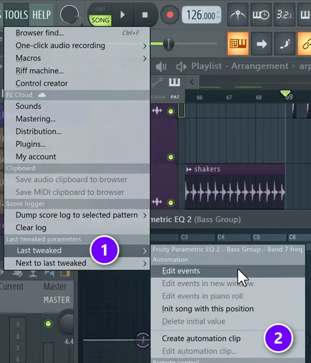Toggle wait for input before playing icon

[x=260, y=15]
